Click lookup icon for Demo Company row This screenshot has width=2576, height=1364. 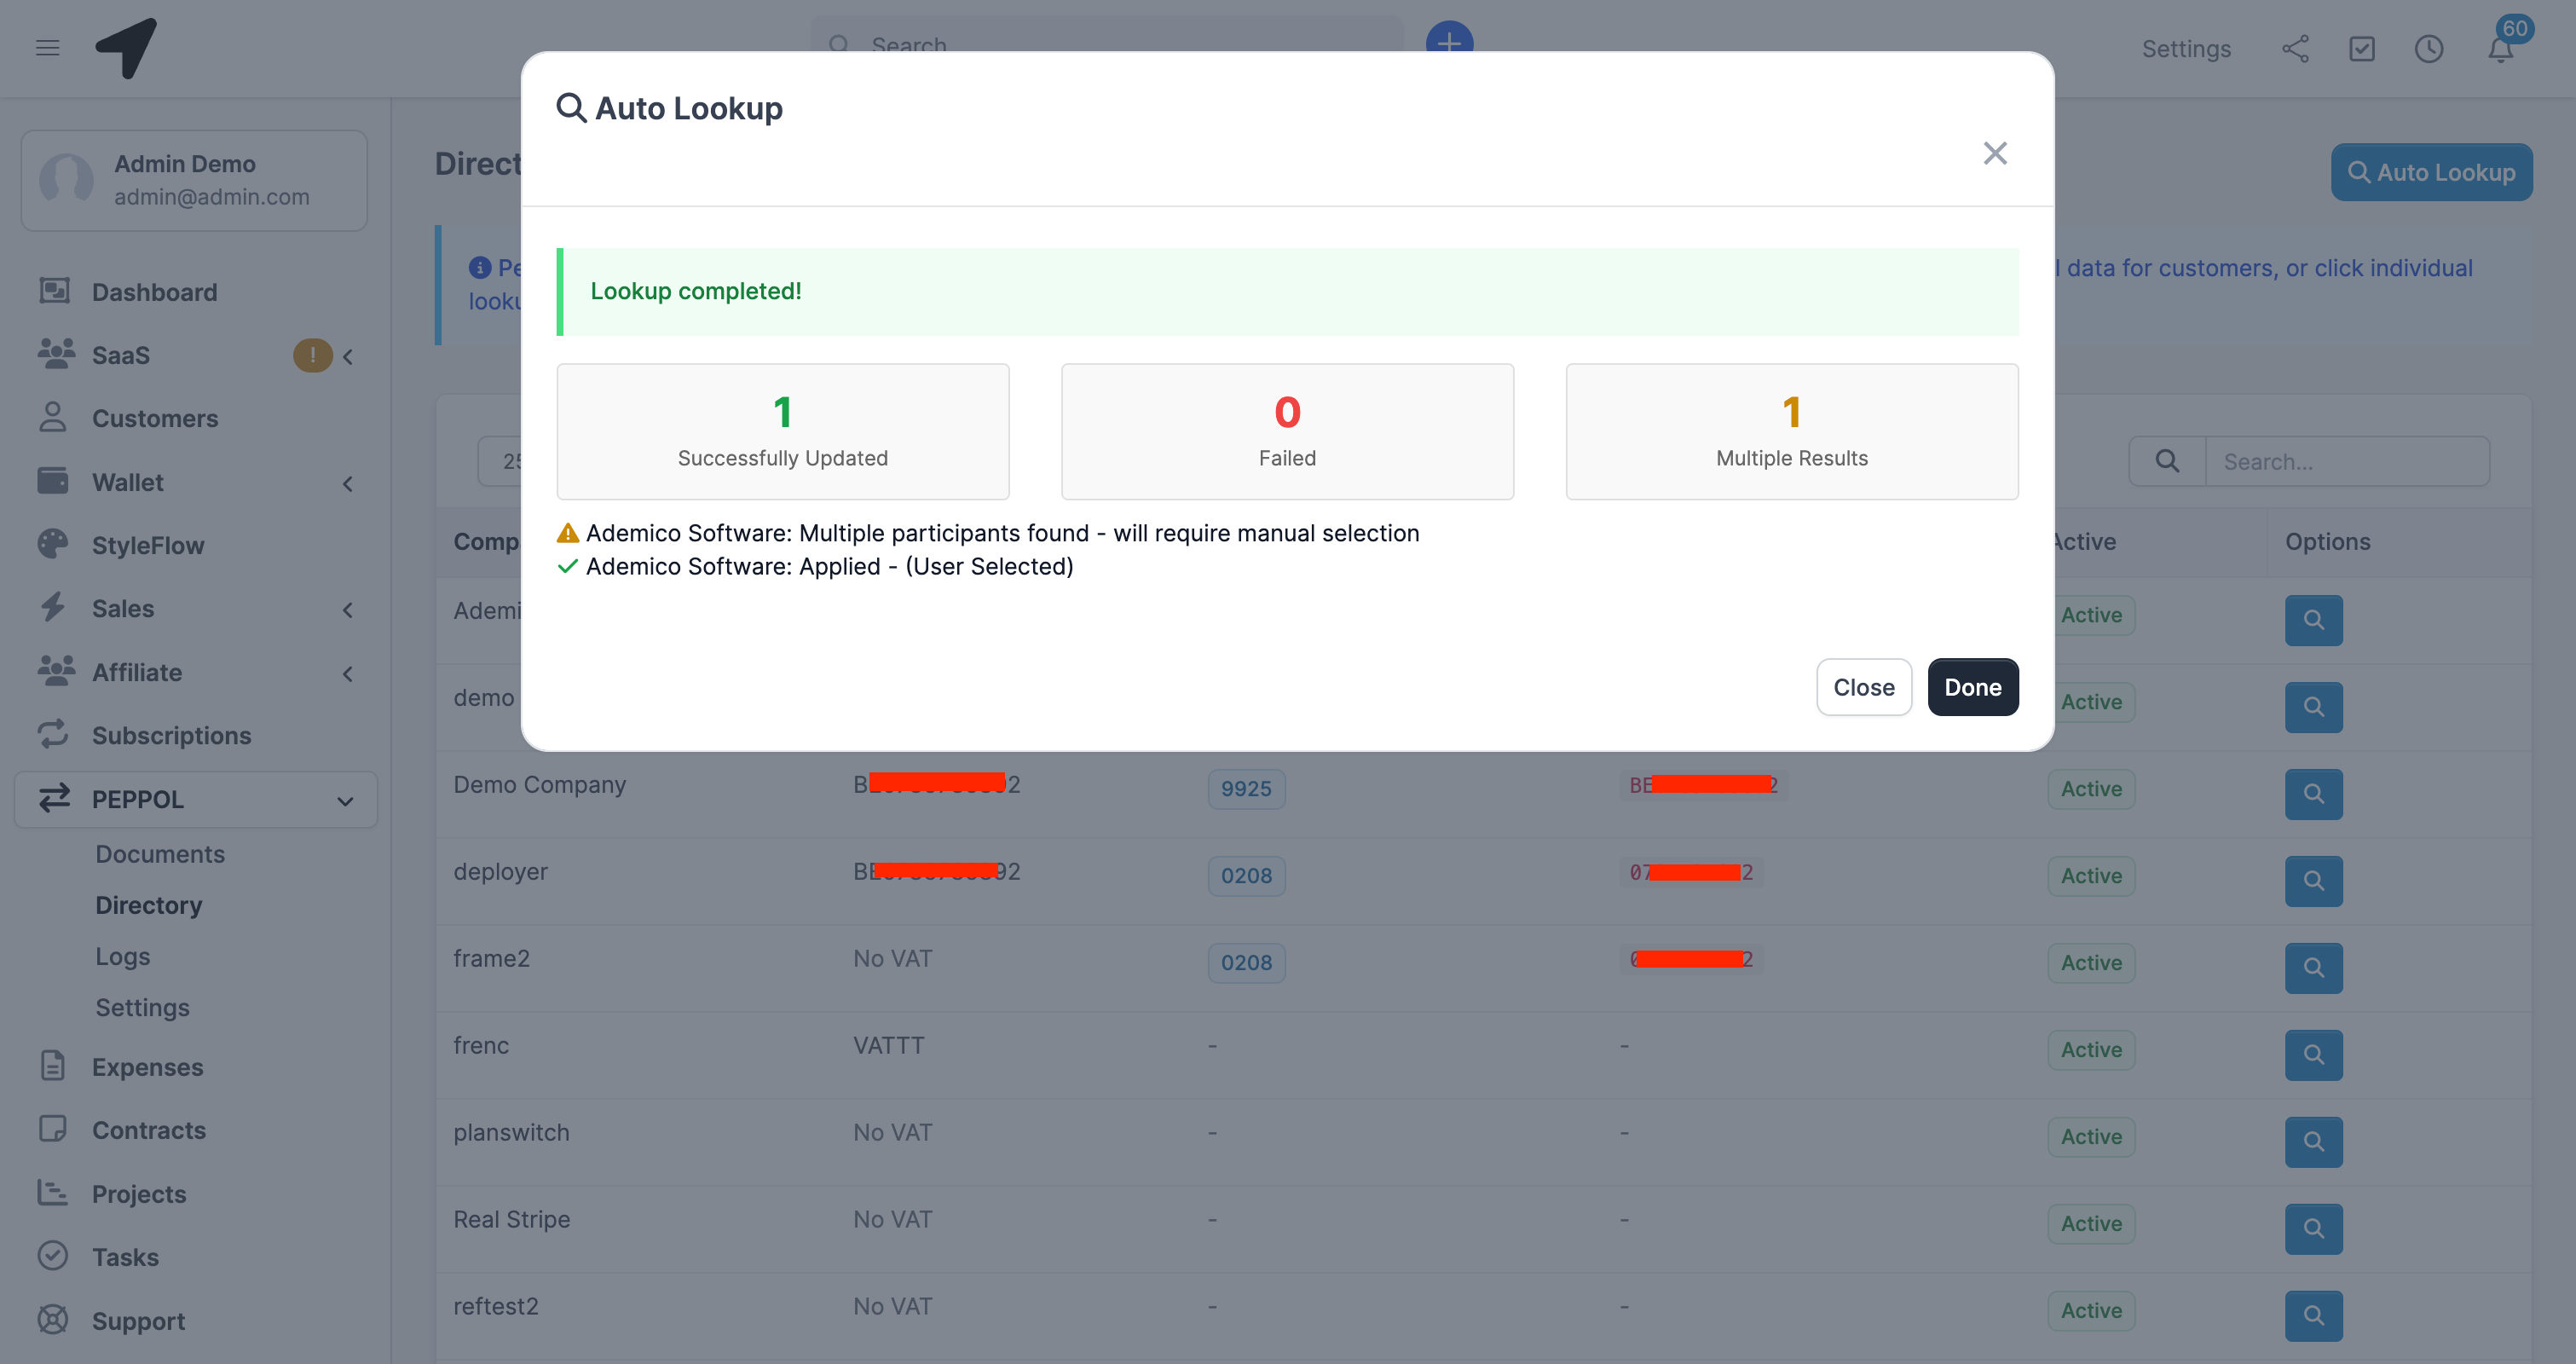[x=2313, y=794]
